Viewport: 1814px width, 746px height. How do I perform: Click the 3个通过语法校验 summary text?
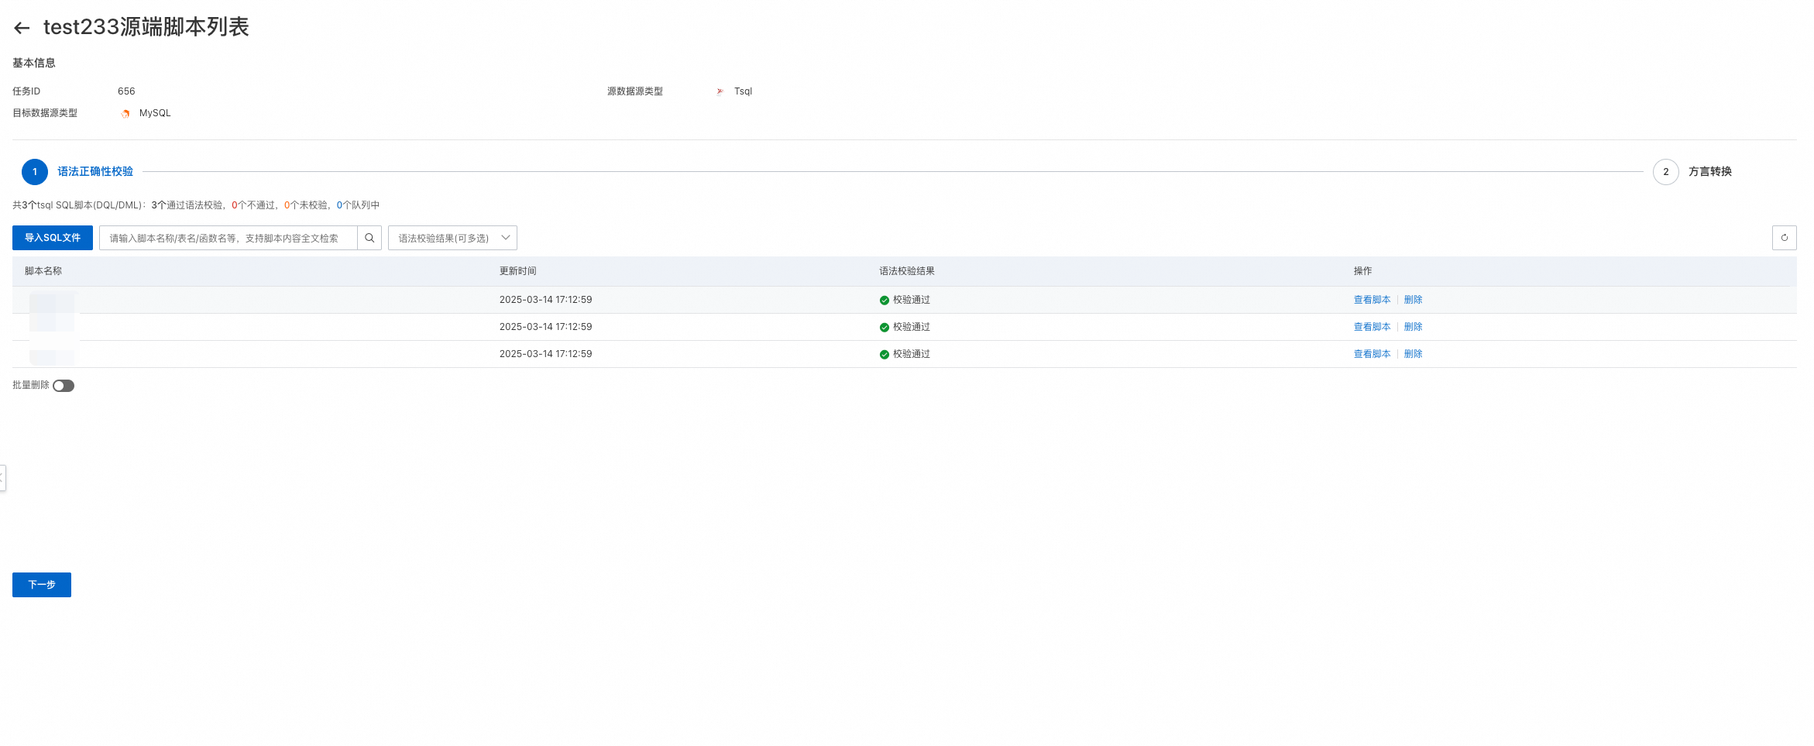pos(187,205)
